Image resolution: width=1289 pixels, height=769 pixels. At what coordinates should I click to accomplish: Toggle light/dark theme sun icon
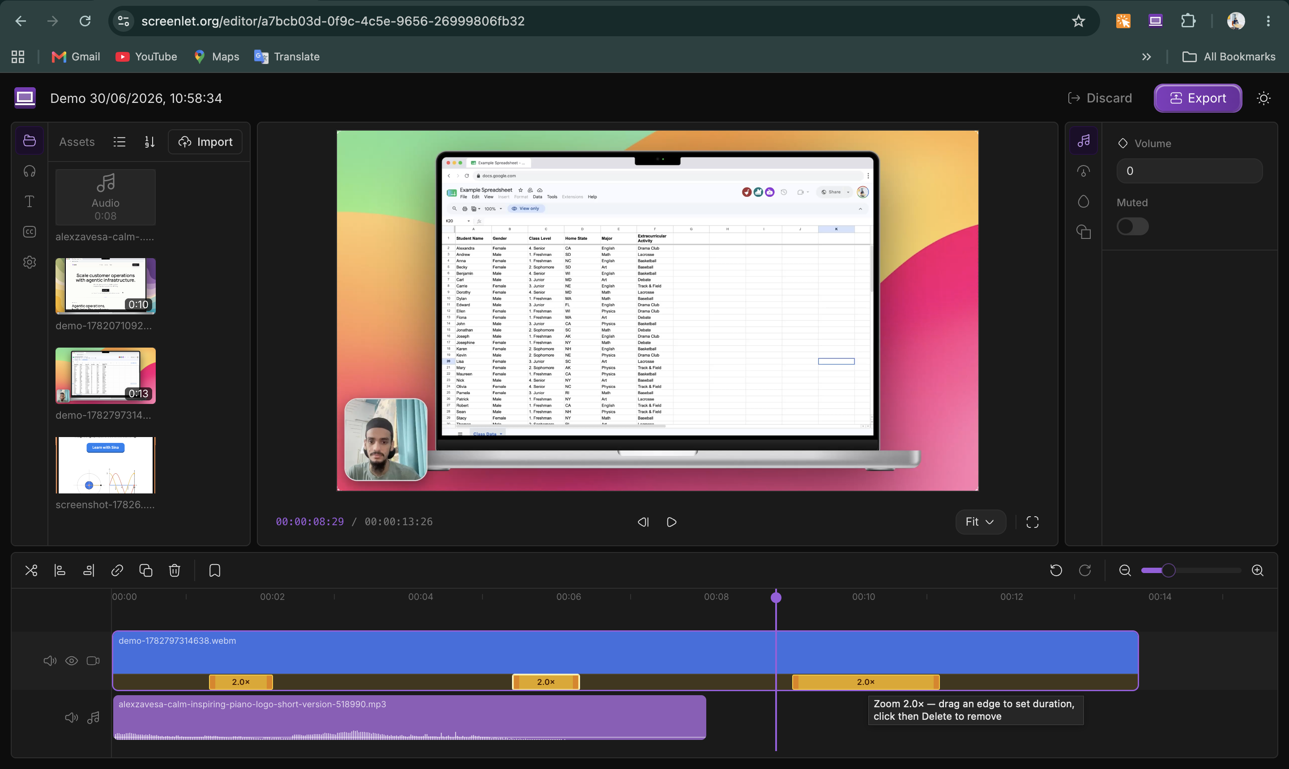[x=1263, y=98]
